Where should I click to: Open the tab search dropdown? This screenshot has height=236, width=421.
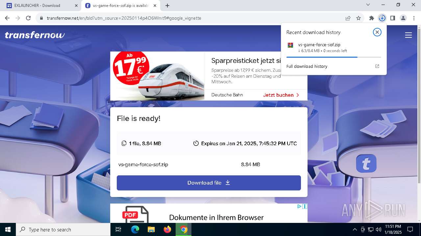(368, 5)
